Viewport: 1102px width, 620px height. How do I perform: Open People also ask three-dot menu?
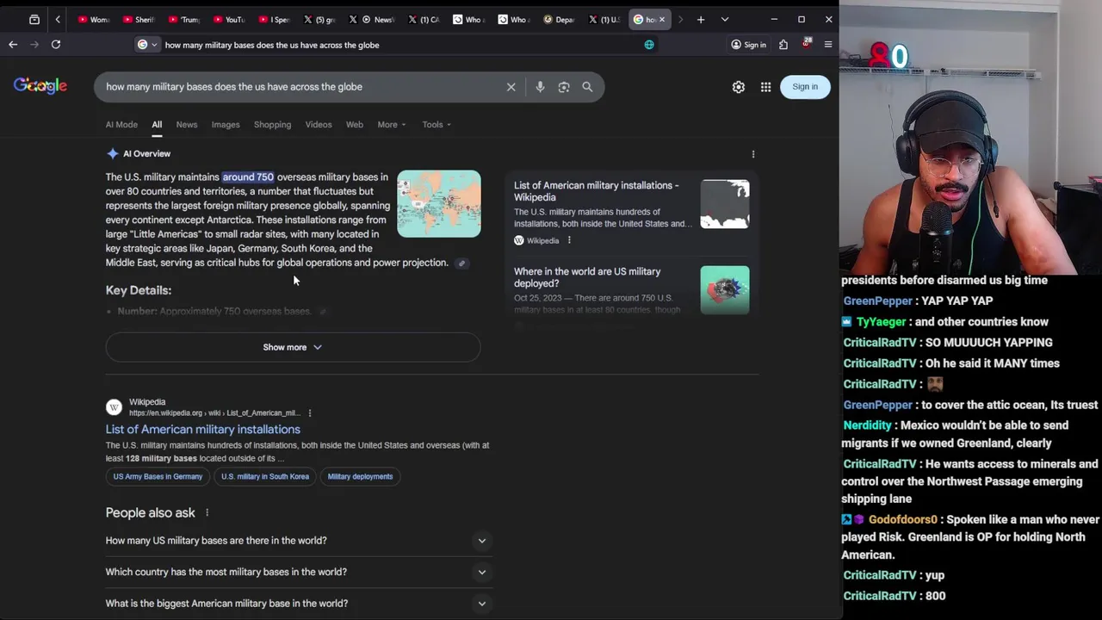[x=207, y=513]
